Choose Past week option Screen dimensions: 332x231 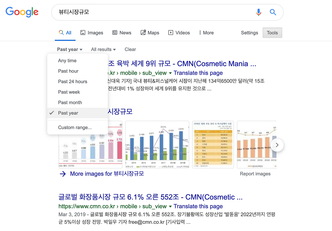78,92
